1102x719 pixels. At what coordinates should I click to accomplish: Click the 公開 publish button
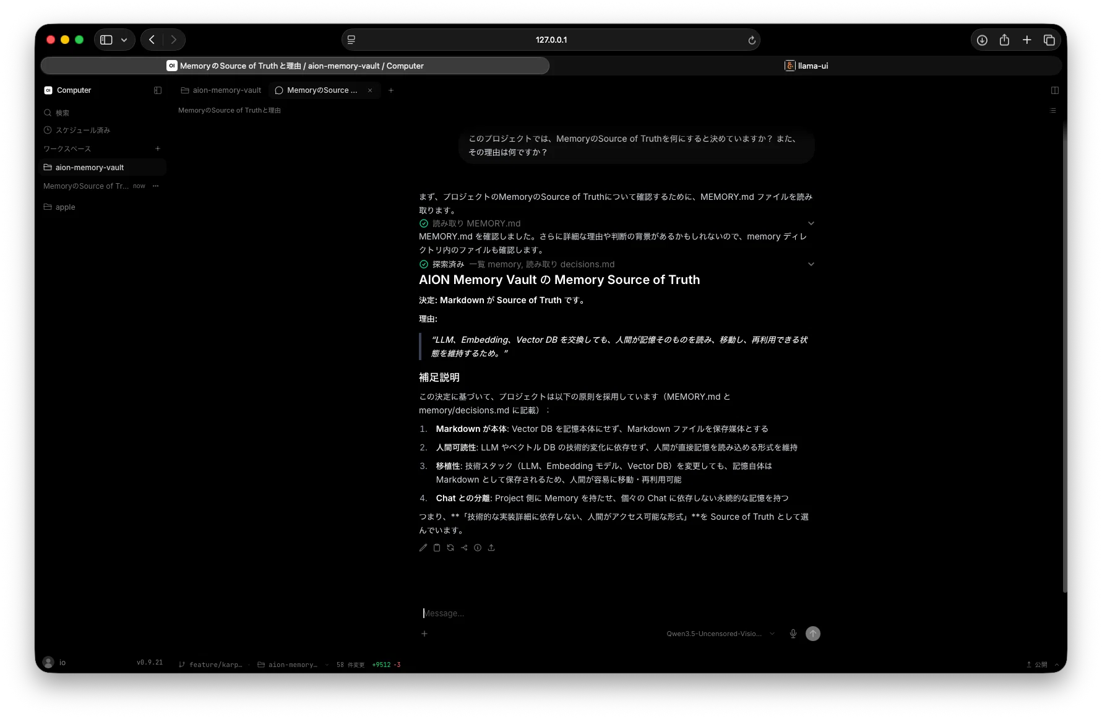1037,665
